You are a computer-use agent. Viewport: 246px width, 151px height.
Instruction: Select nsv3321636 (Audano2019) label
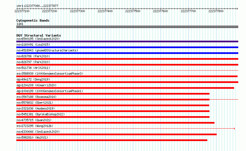[x=36, y=108]
